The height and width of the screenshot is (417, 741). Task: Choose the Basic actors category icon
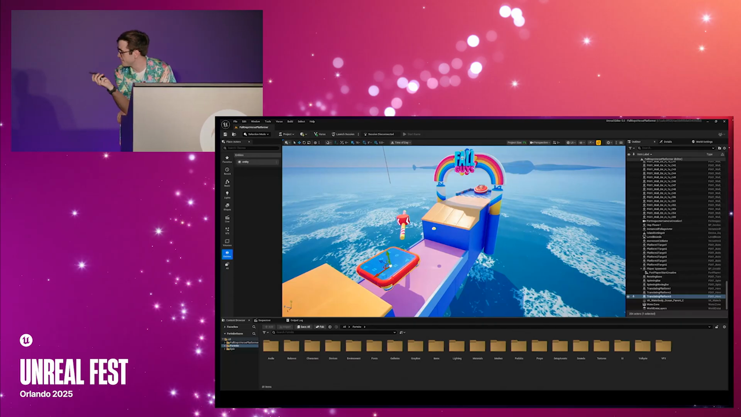tap(227, 183)
